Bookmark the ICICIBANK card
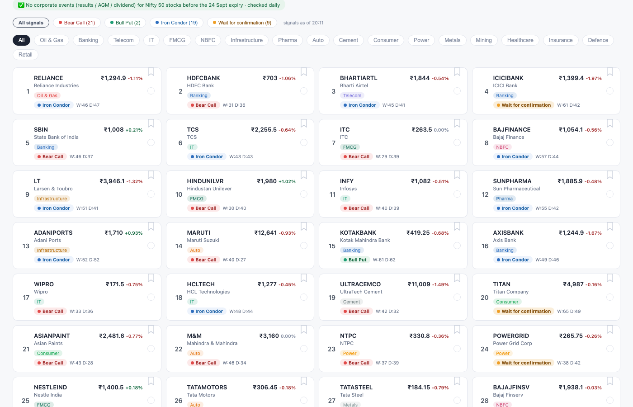The height and width of the screenshot is (407, 633). point(610,72)
